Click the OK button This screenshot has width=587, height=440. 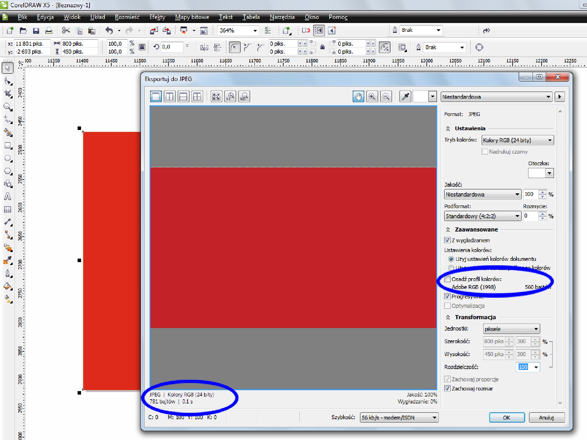pos(507,418)
